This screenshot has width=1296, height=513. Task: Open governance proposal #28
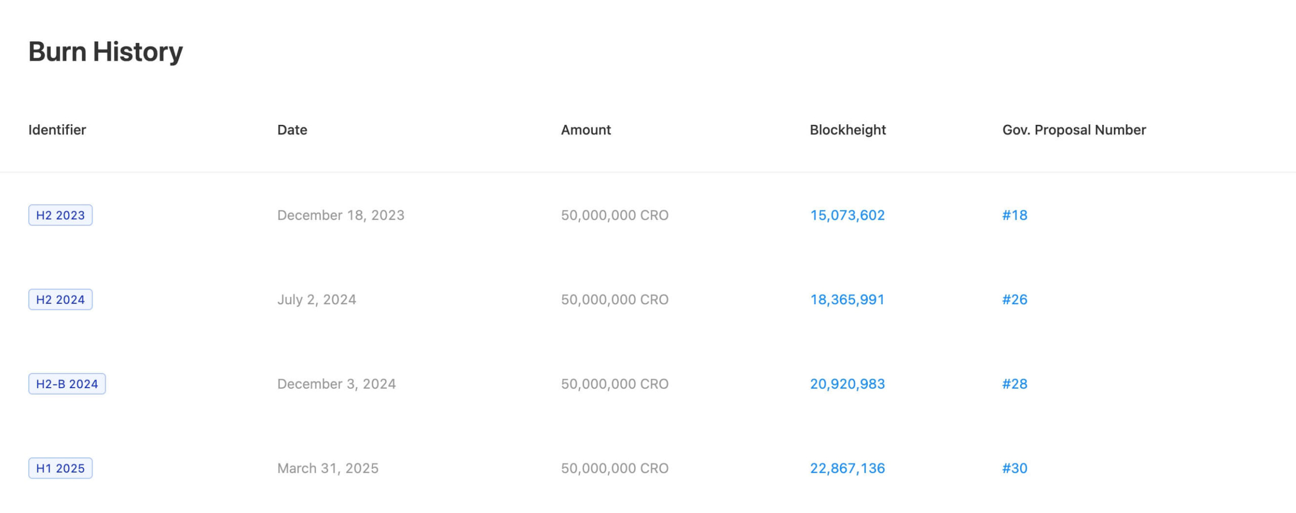[1015, 384]
